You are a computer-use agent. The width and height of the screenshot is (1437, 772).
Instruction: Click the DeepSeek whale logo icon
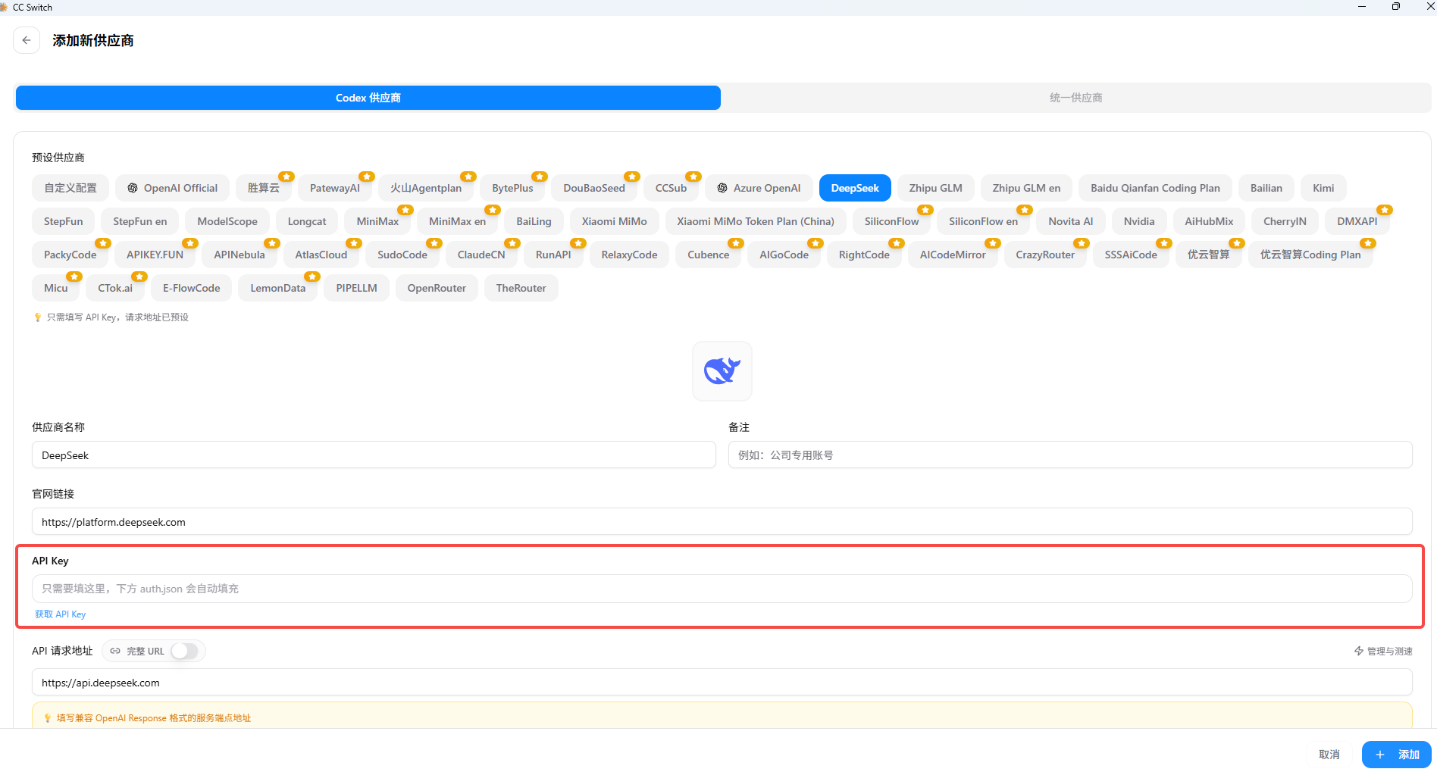(722, 370)
